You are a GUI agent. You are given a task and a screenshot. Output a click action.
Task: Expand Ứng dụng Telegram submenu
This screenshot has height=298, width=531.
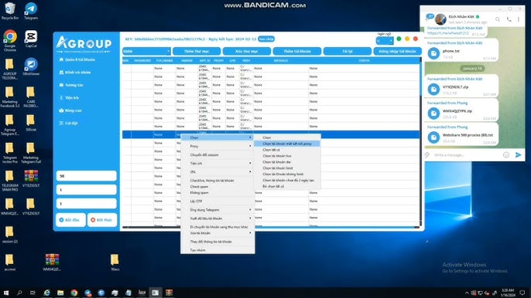pos(218,210)
